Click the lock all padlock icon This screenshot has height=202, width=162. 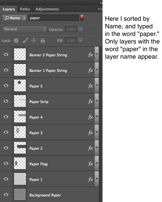click(x=43, y=40)
